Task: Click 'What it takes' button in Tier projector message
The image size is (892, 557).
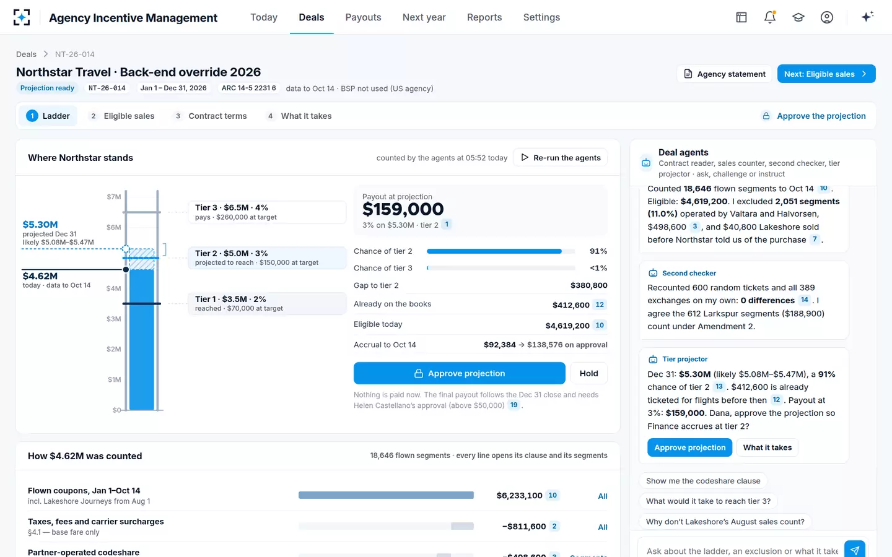Action: coord(767,447)
